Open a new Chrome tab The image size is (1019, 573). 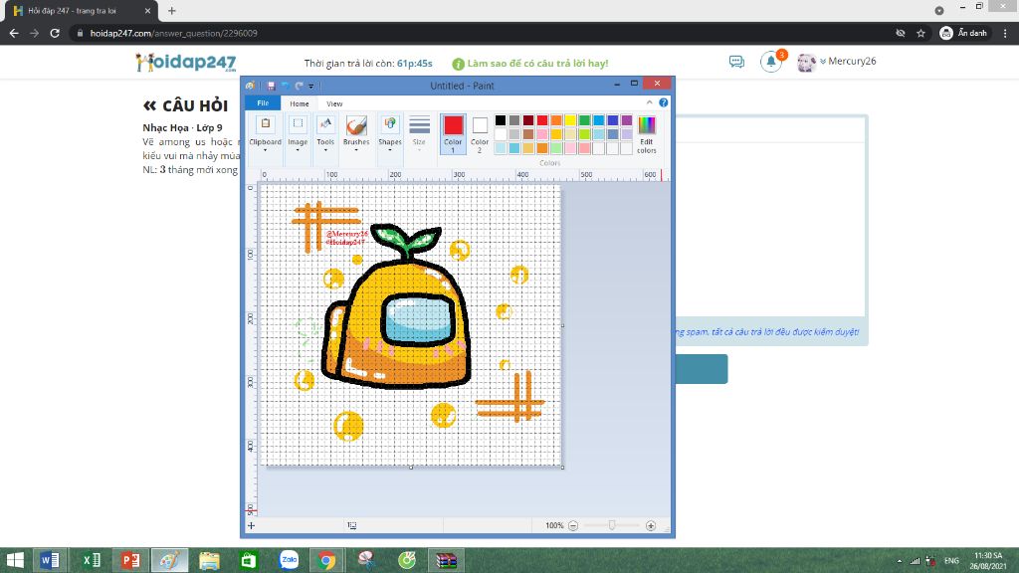171,10
